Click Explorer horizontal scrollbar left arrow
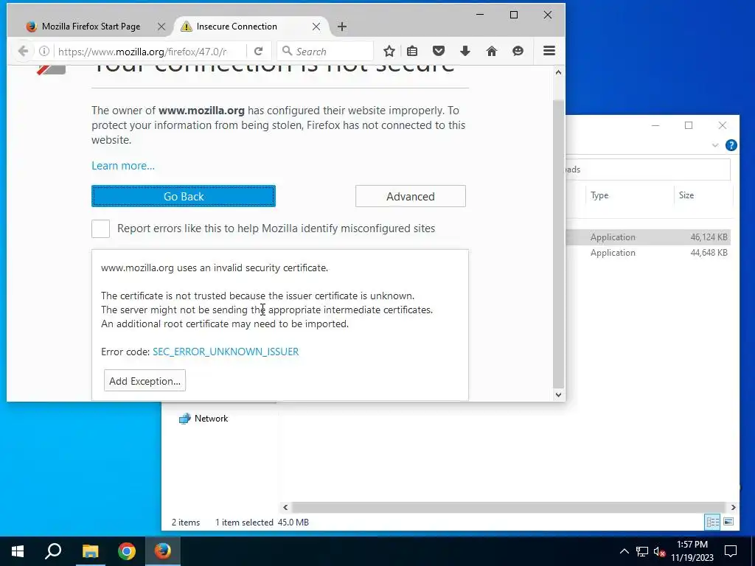This screenshot has height=566, width=755. tap(285, 507)
